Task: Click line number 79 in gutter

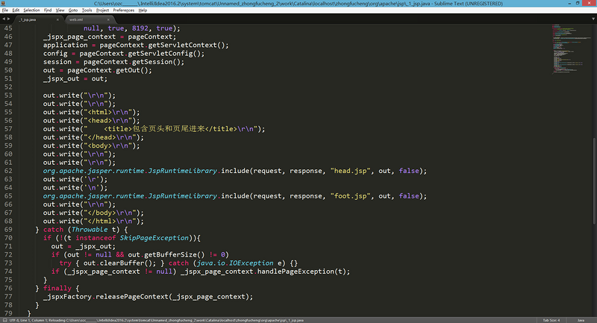Action: point(8,313)
